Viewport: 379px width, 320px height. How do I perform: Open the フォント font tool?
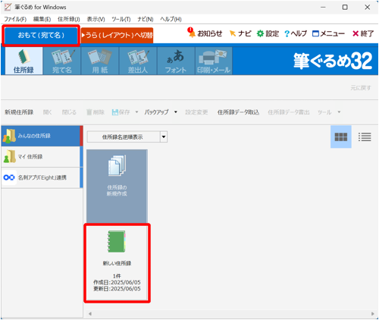coord(176,61)
